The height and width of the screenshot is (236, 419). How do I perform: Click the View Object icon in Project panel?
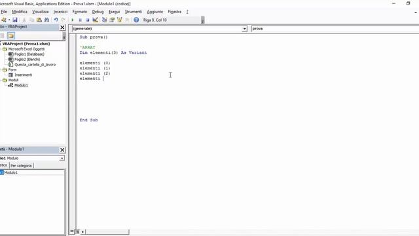(2, 36)
